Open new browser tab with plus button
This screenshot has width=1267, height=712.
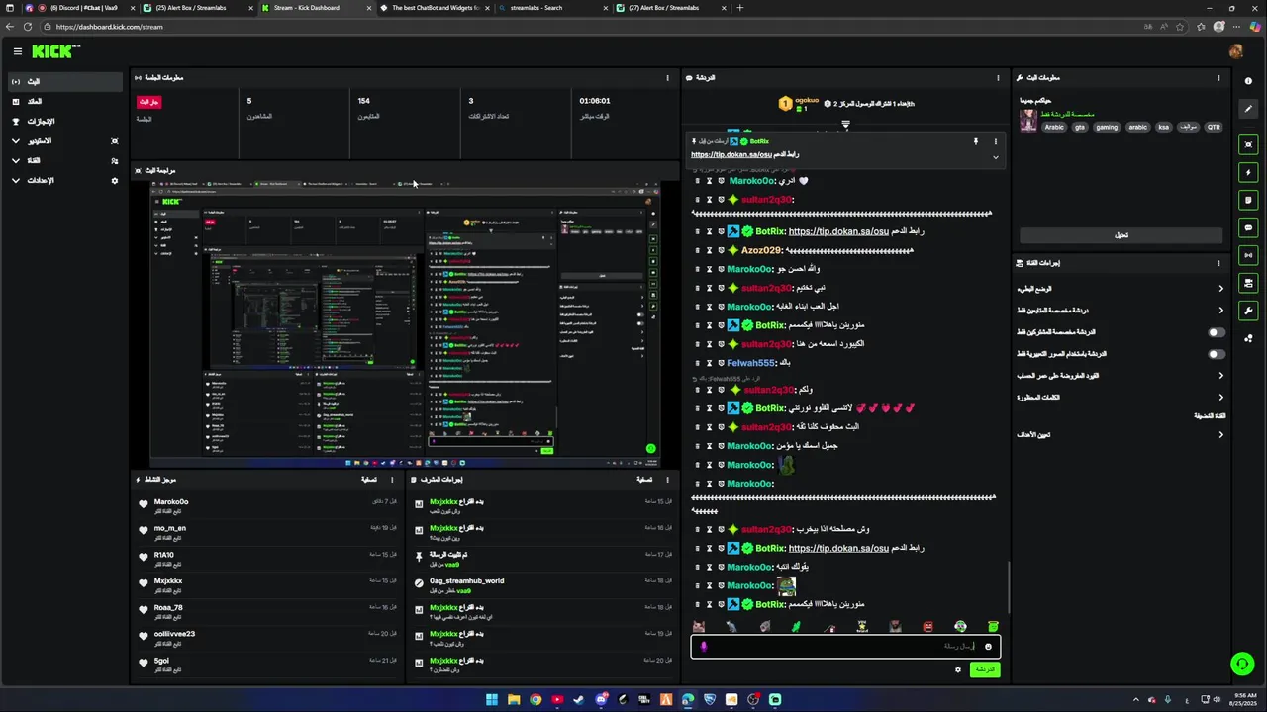pos(739,8)
